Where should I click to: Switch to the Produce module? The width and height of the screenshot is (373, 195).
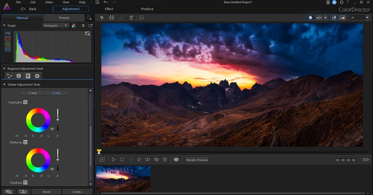[147, 9]
